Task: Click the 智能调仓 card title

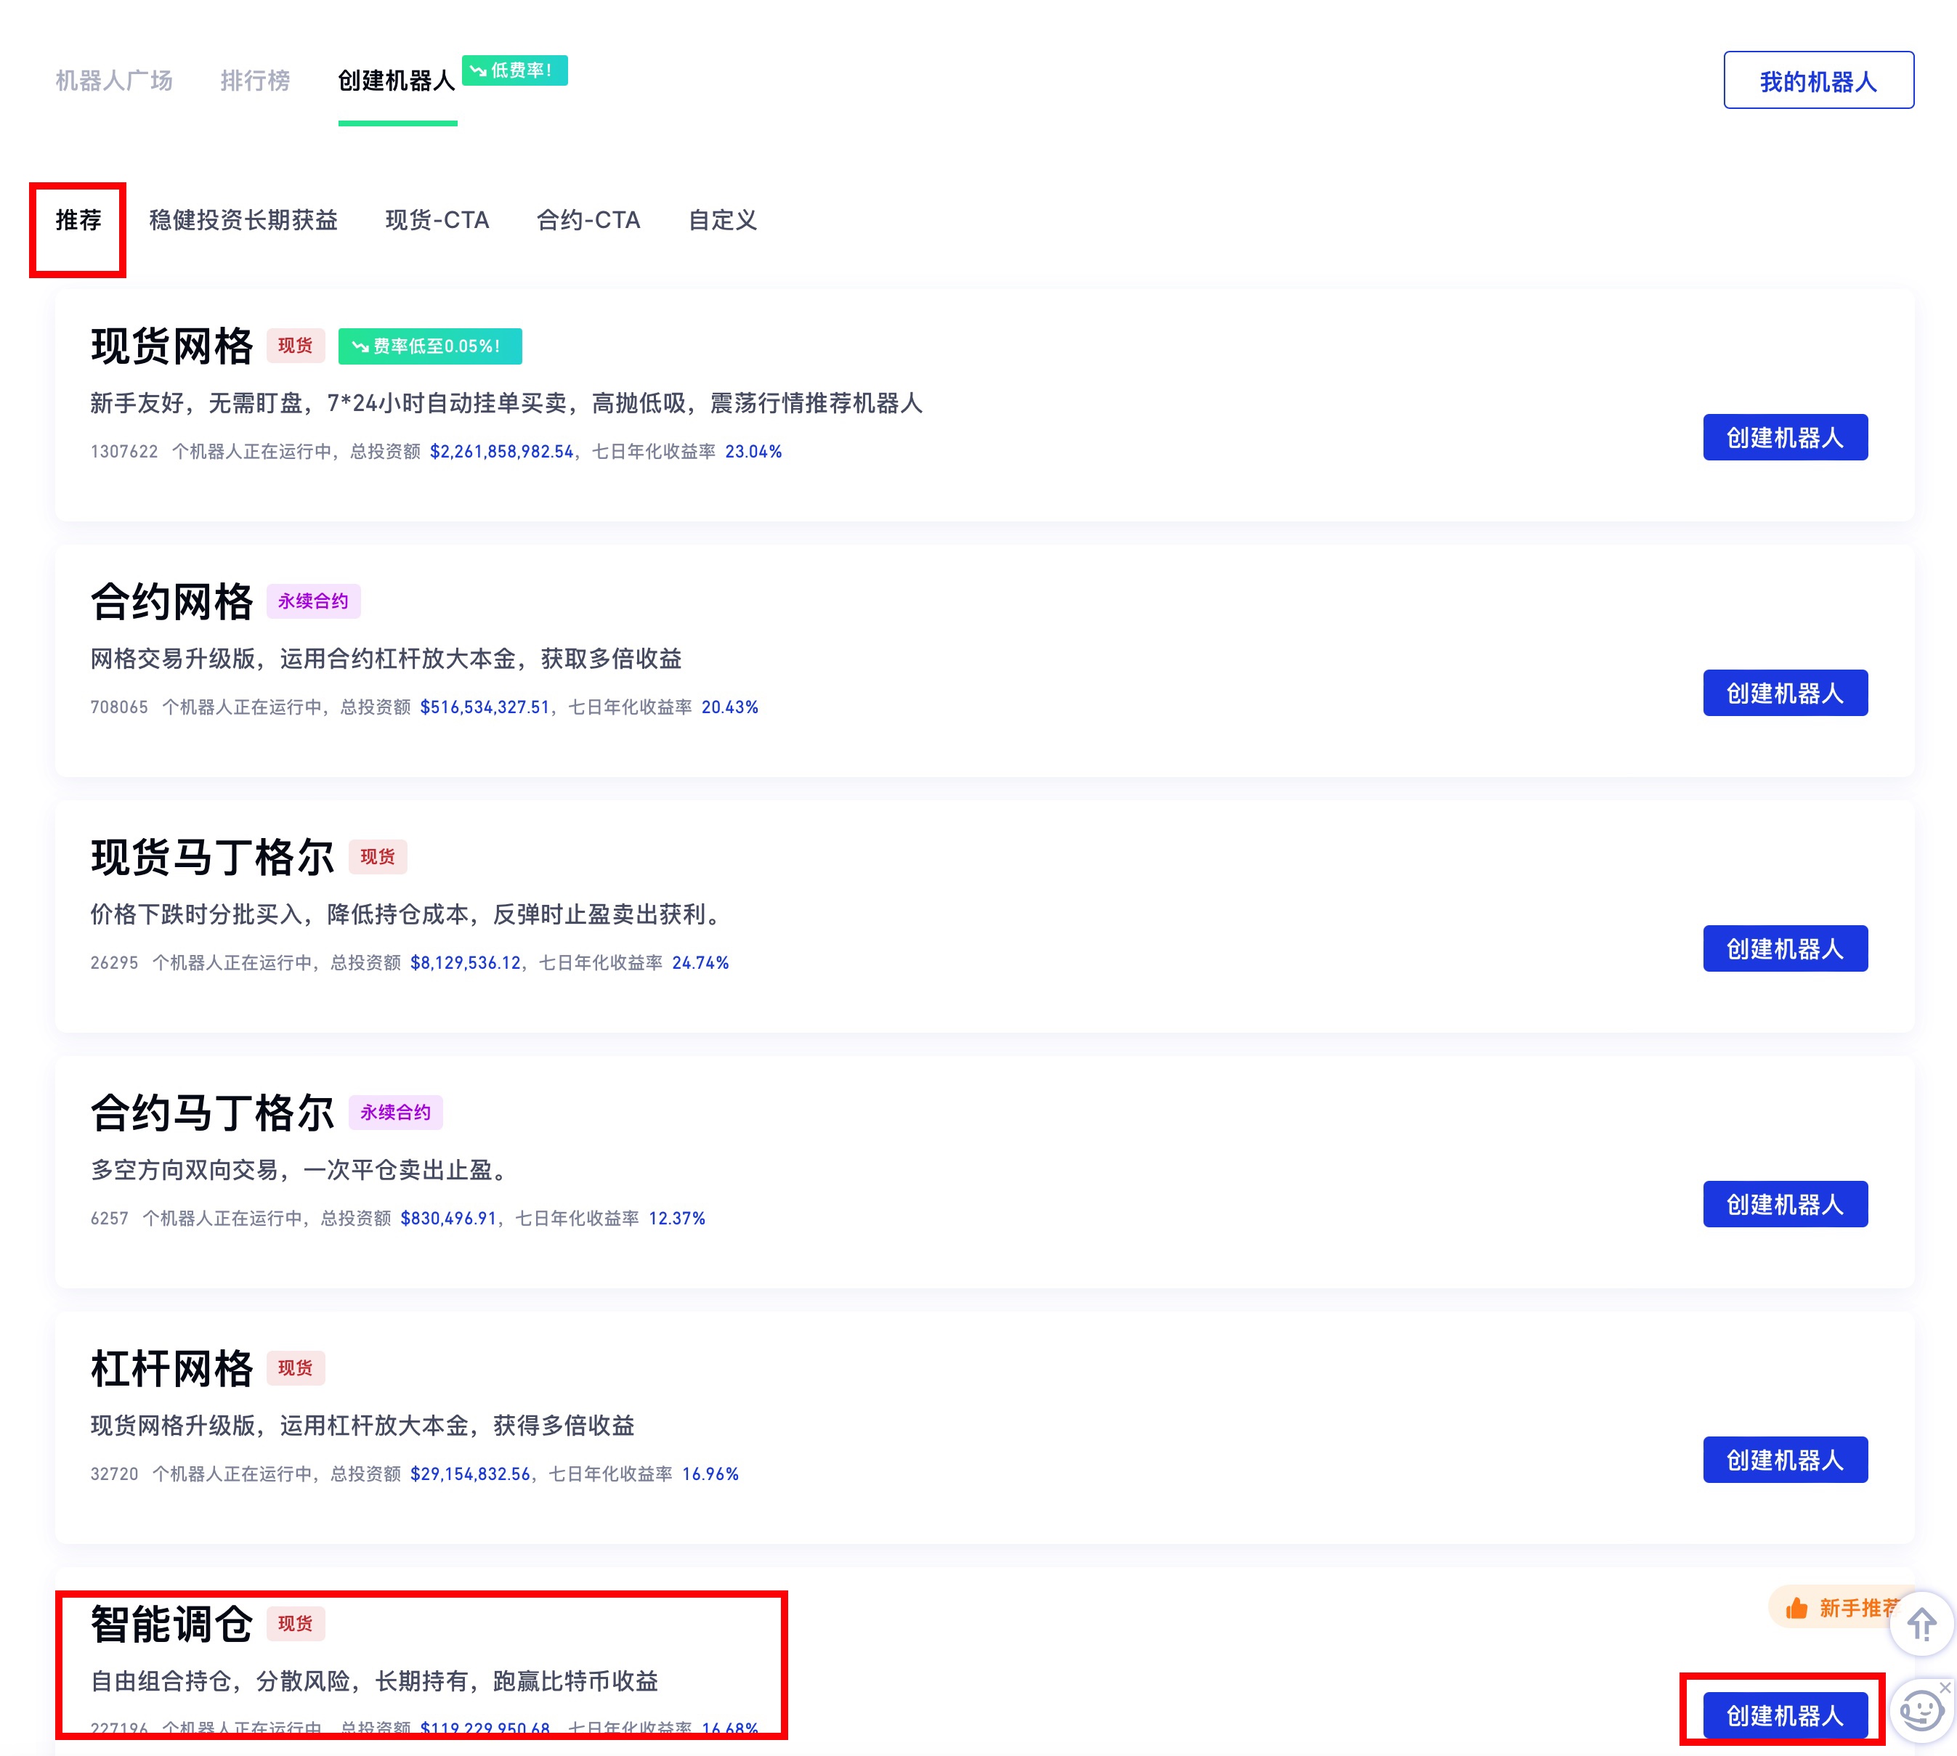Action: tap(171, 1625)
